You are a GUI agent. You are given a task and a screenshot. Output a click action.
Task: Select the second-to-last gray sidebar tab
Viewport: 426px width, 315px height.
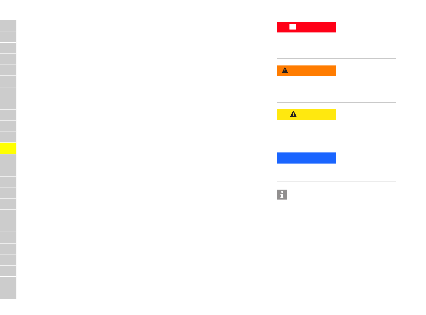[8, 282]
